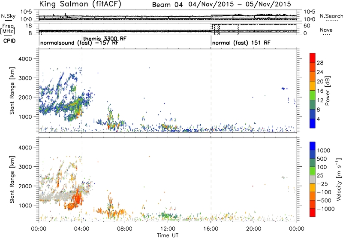Click '1000' tick on the velocity panel axis

click(x=25, y=205)
